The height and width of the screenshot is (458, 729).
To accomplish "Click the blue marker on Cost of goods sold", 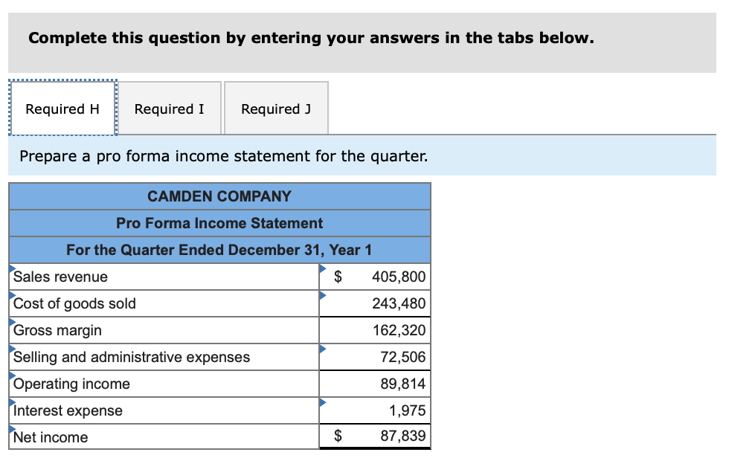I will click(11, 294).
